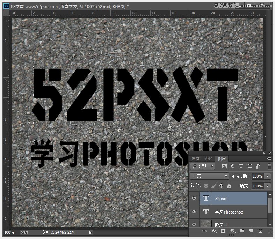Click the 52psxt text layer T thumbnail

tap(206, 198)
